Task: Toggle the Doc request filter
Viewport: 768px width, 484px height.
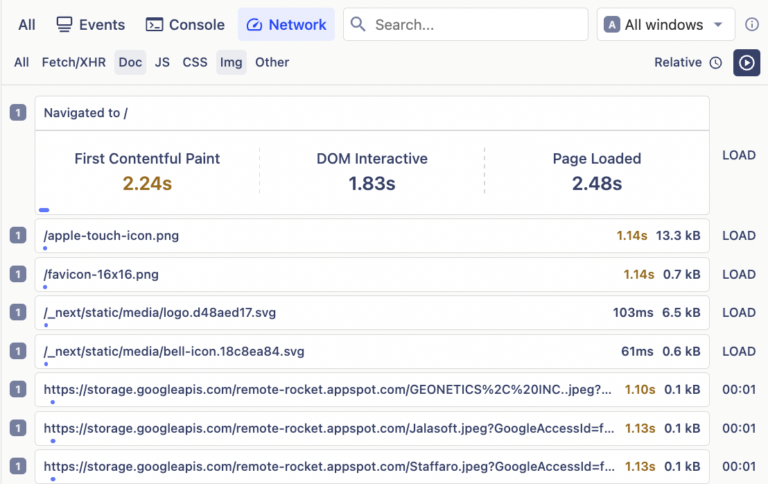Action: [x=130, y=62]
